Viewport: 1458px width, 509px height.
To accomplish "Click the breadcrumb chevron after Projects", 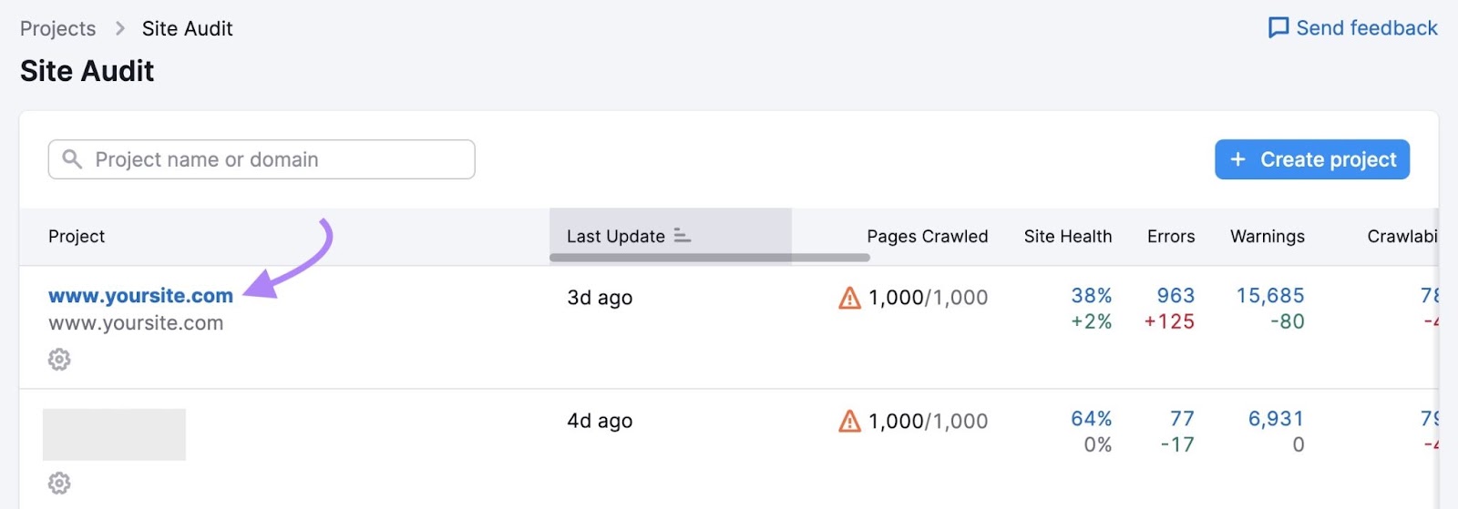I will [x=119, y=28].
